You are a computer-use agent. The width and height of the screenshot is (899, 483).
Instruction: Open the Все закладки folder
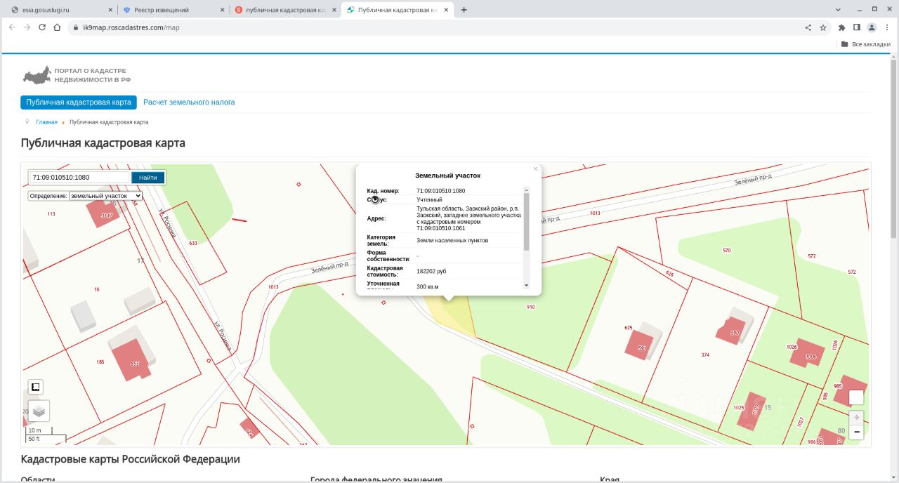coord(865,44)
